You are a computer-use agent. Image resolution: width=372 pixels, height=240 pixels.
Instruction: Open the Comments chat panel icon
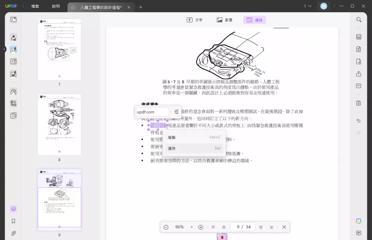[x=359, y=233]
